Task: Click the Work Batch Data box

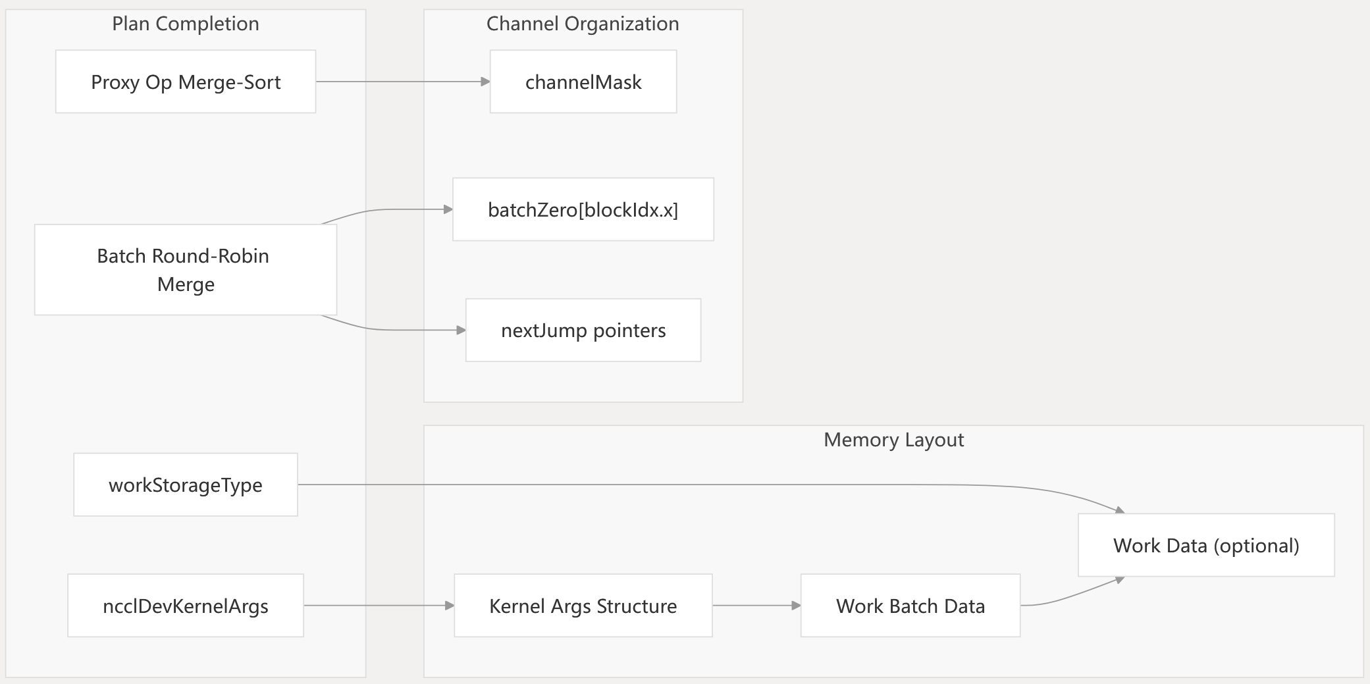Action: click(910, 606)
